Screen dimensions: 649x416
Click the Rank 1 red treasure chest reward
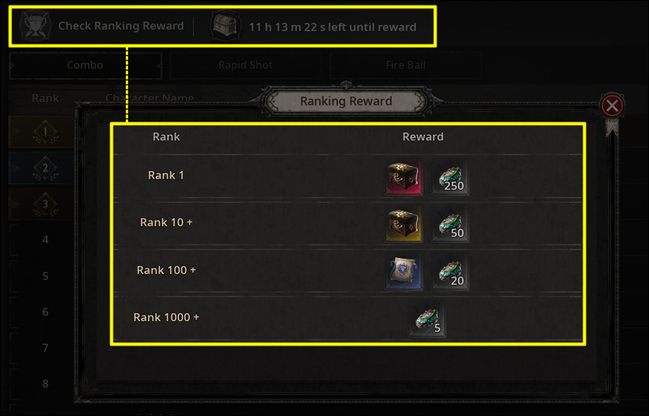[403, 177]
